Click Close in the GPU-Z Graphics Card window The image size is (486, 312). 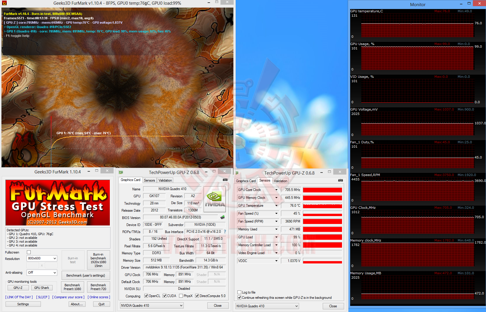pos(218,306)
